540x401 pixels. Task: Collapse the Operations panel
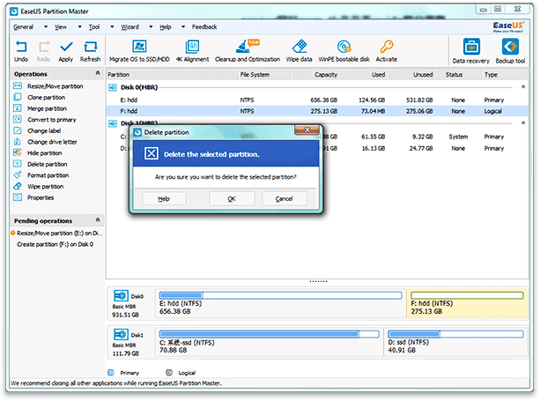tap(98, 73)
